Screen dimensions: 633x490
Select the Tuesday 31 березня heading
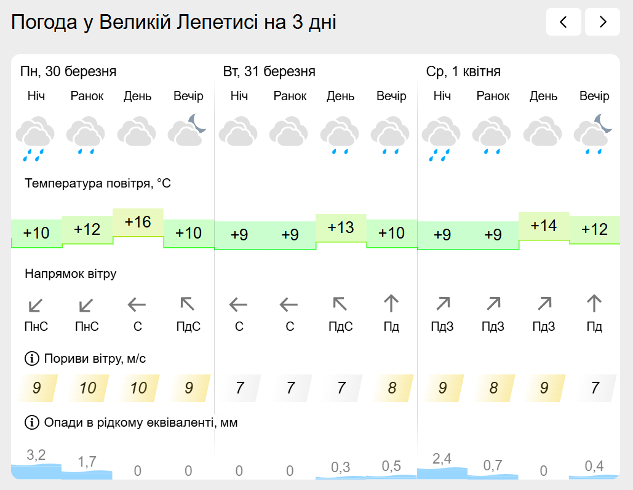coord(269,72)
